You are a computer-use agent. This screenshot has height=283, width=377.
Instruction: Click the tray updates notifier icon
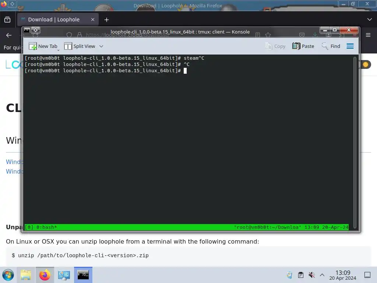click(289, 275)
